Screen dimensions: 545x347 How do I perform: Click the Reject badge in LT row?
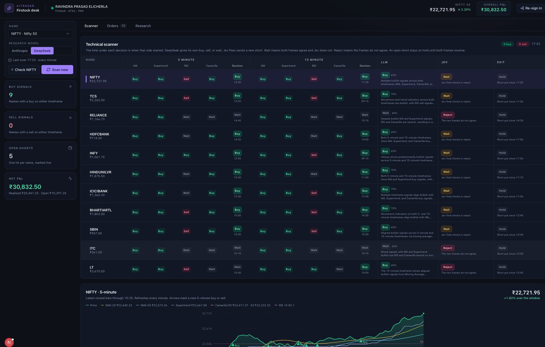(x=447, y=267)
